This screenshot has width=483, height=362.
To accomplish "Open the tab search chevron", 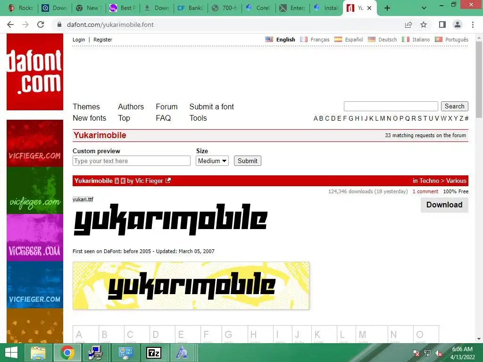I will 424,8.
